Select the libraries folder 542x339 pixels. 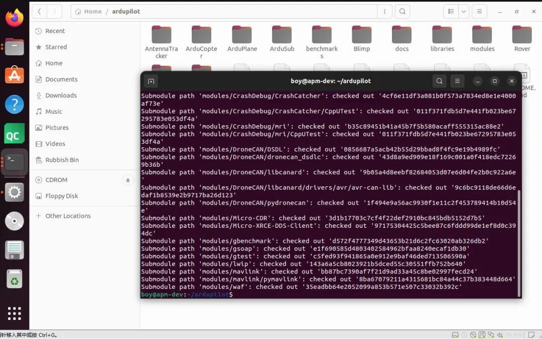442,39
